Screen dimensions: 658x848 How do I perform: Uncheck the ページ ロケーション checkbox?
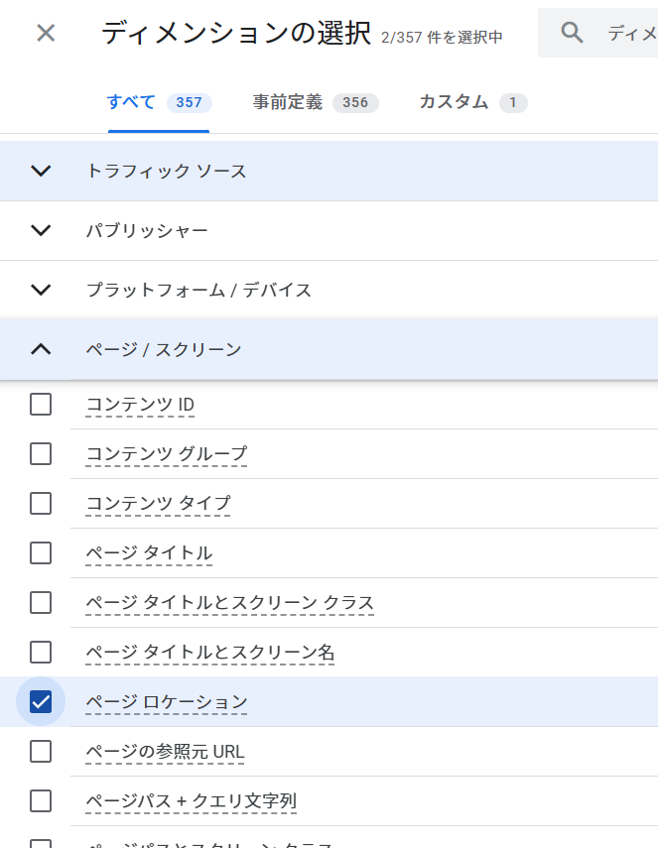pyautogui.click(x=41, y=701)
